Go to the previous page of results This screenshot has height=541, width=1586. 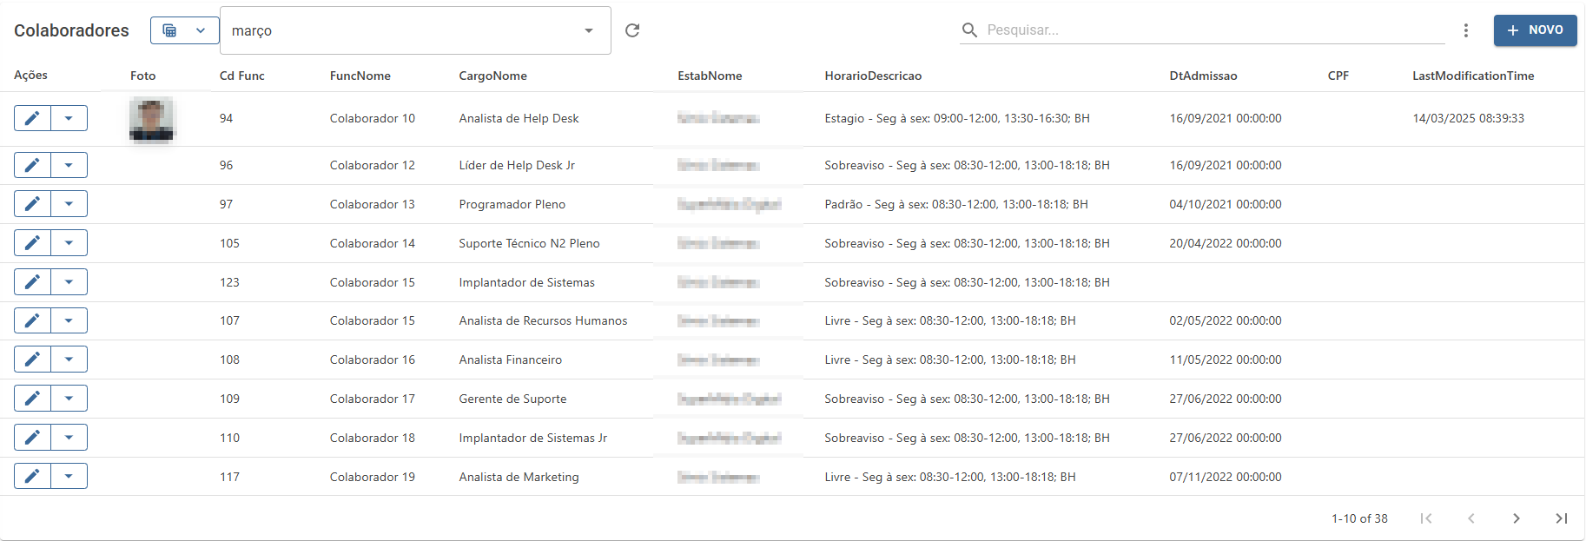click(x=1471, y=518)
